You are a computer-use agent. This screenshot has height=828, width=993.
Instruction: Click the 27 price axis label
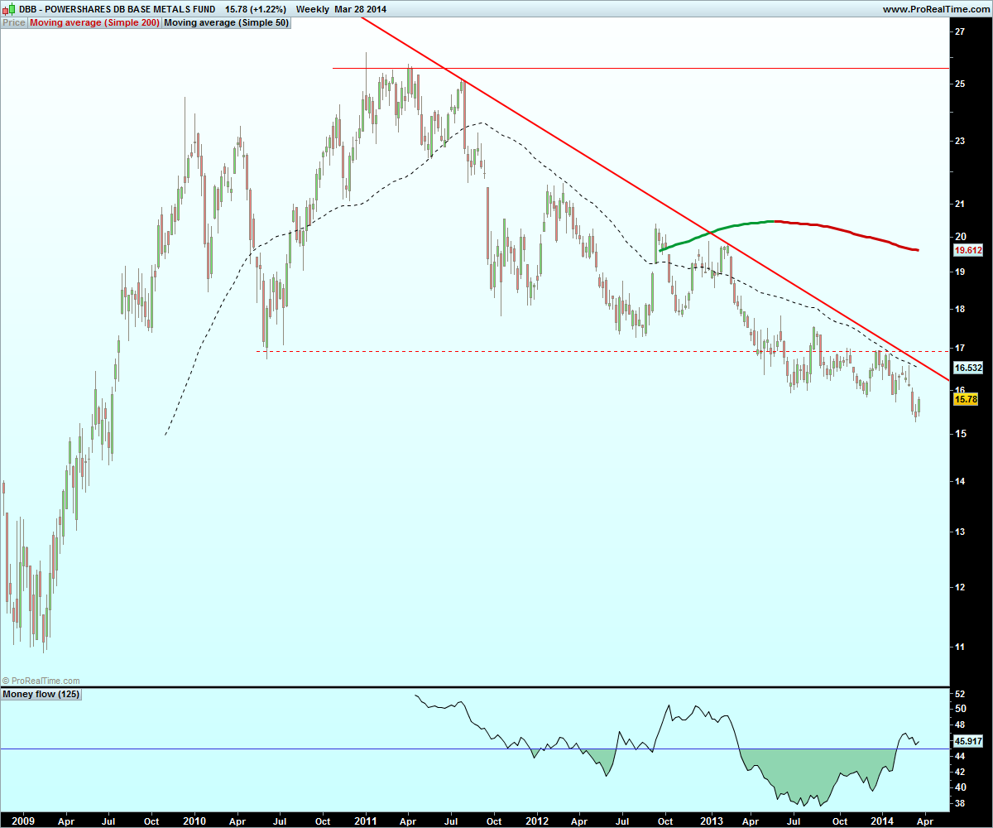[960, 31]
